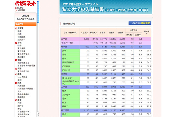Open 東北生活文化 university link
Viewport: 176px width, 117px height.
pos(23,54)
